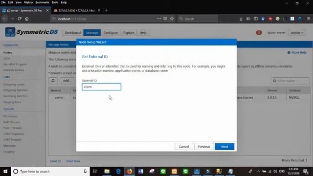This screenshot has width=313, height=176.
Task: Open the Bookmarks menu
Action: (x=42, y=2)
